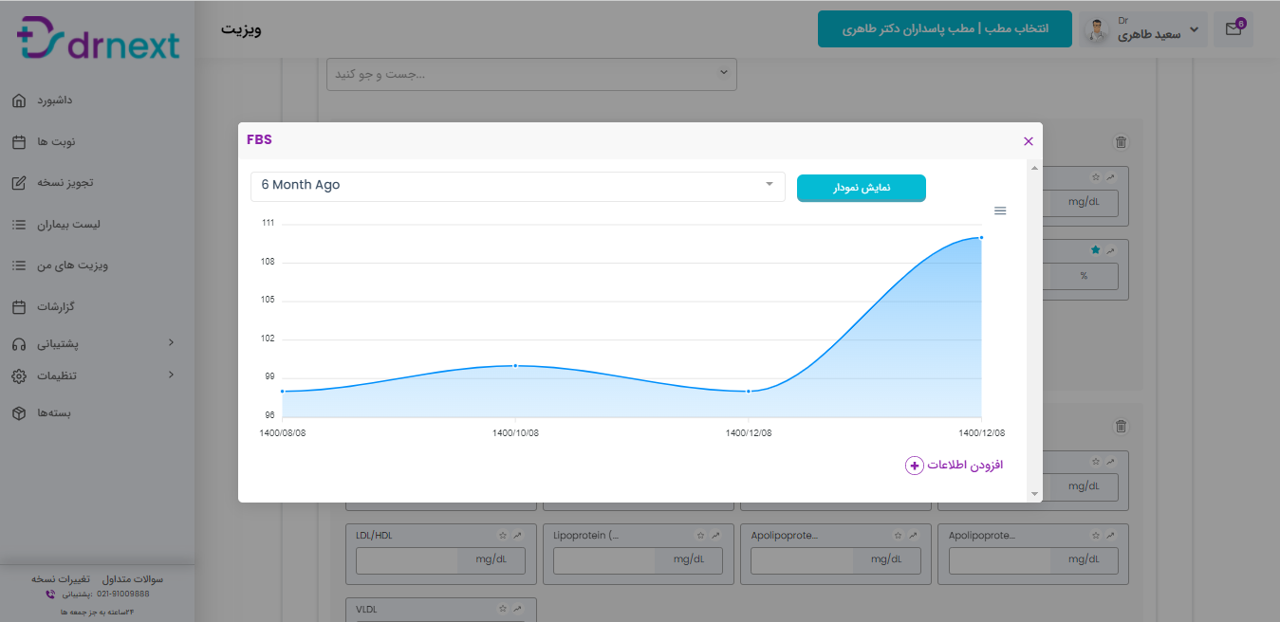Click the upper trash icon behind the modal

(1121, 142)
